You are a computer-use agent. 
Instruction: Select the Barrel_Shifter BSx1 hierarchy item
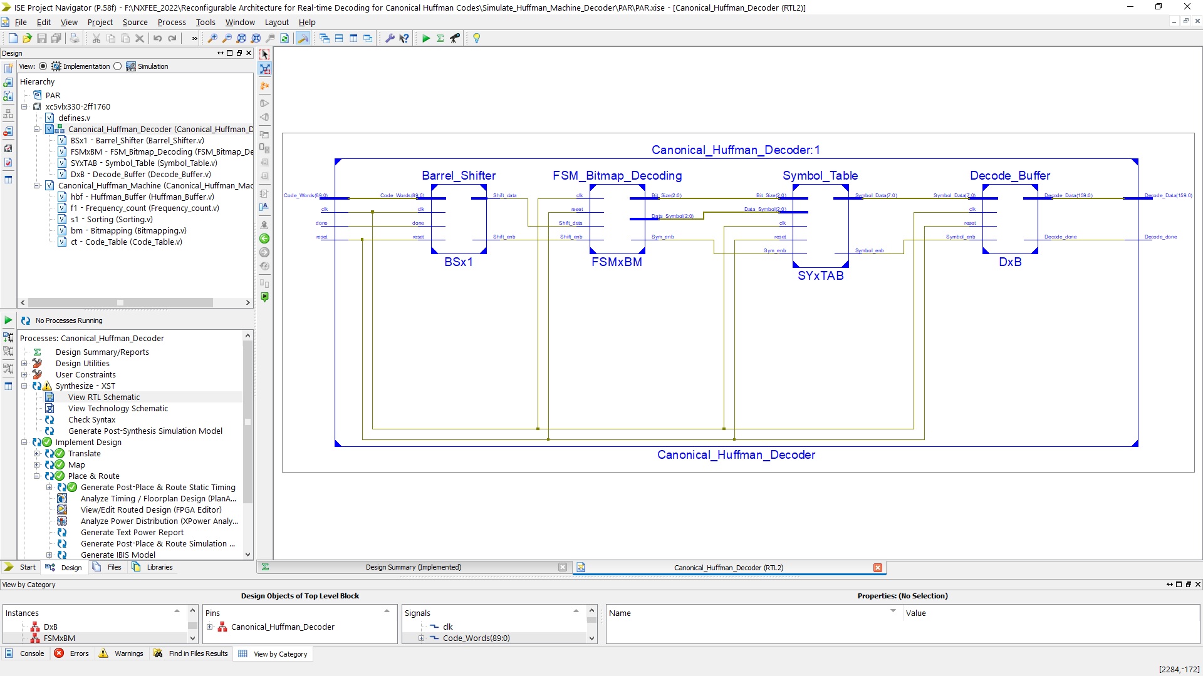pos(137,141)
